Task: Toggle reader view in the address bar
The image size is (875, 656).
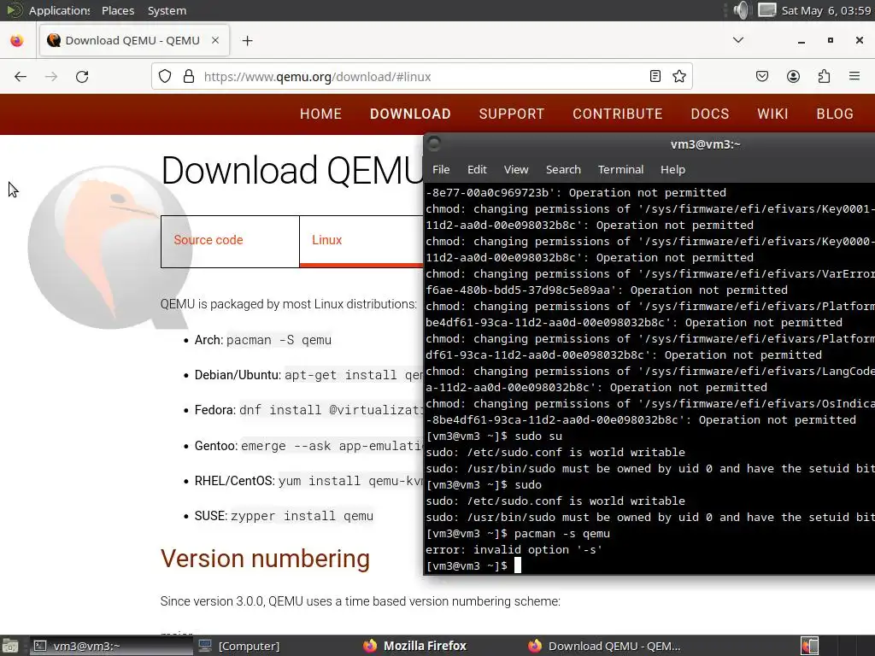Action: pos(655,76)
